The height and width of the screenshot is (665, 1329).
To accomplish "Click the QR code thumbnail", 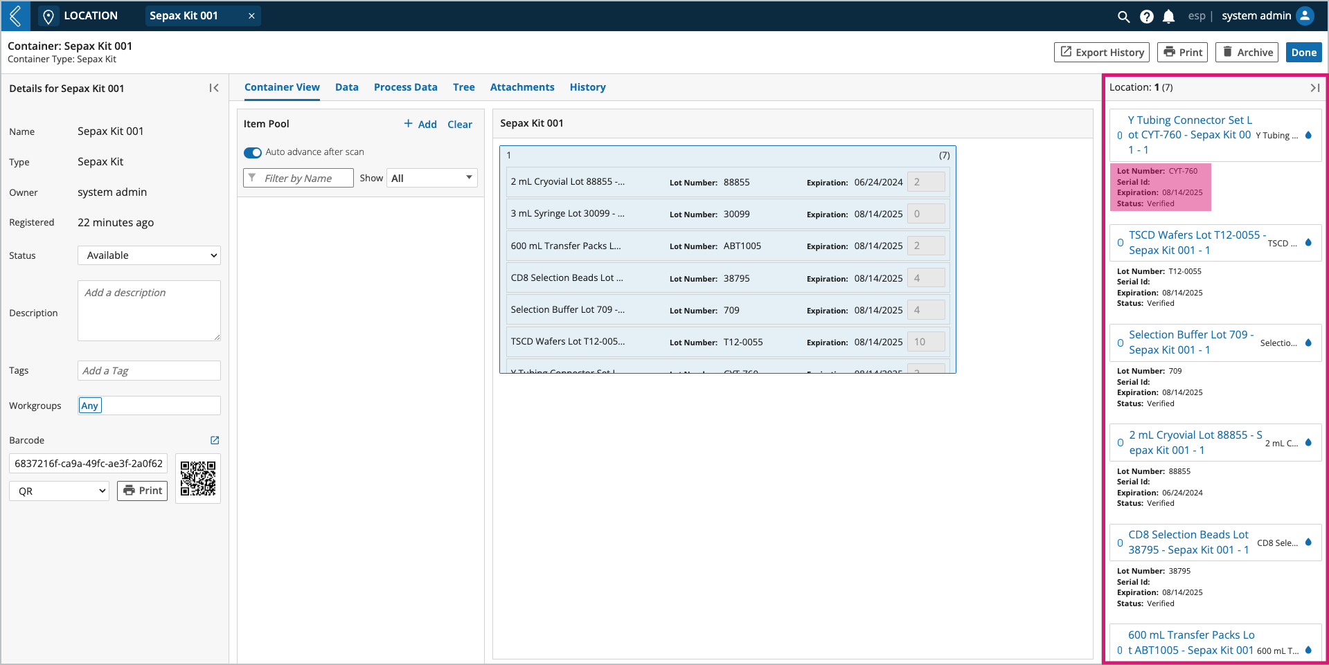I will click(198, 479).
